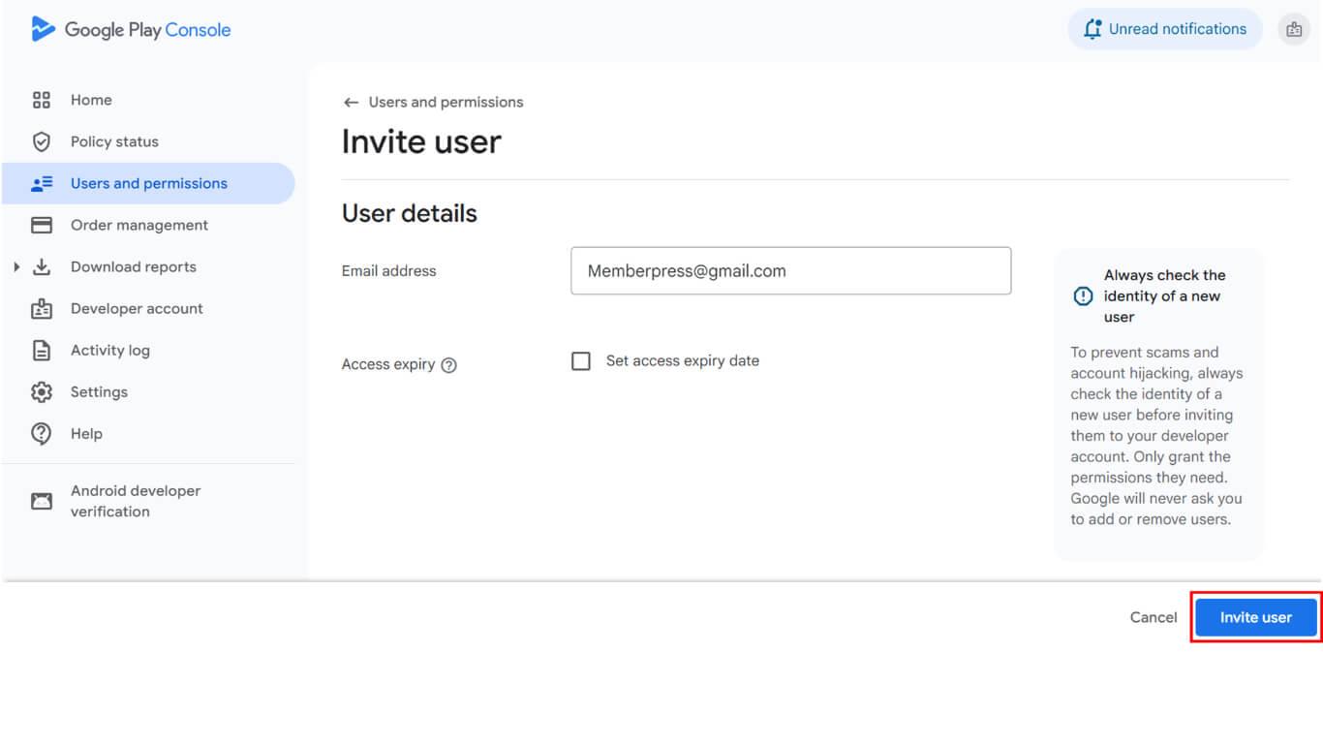Enable the Set access expiry date checkbox
The height and width of the screenshot is (745, 1323).
pyautogui.click(x=581, y=361)
